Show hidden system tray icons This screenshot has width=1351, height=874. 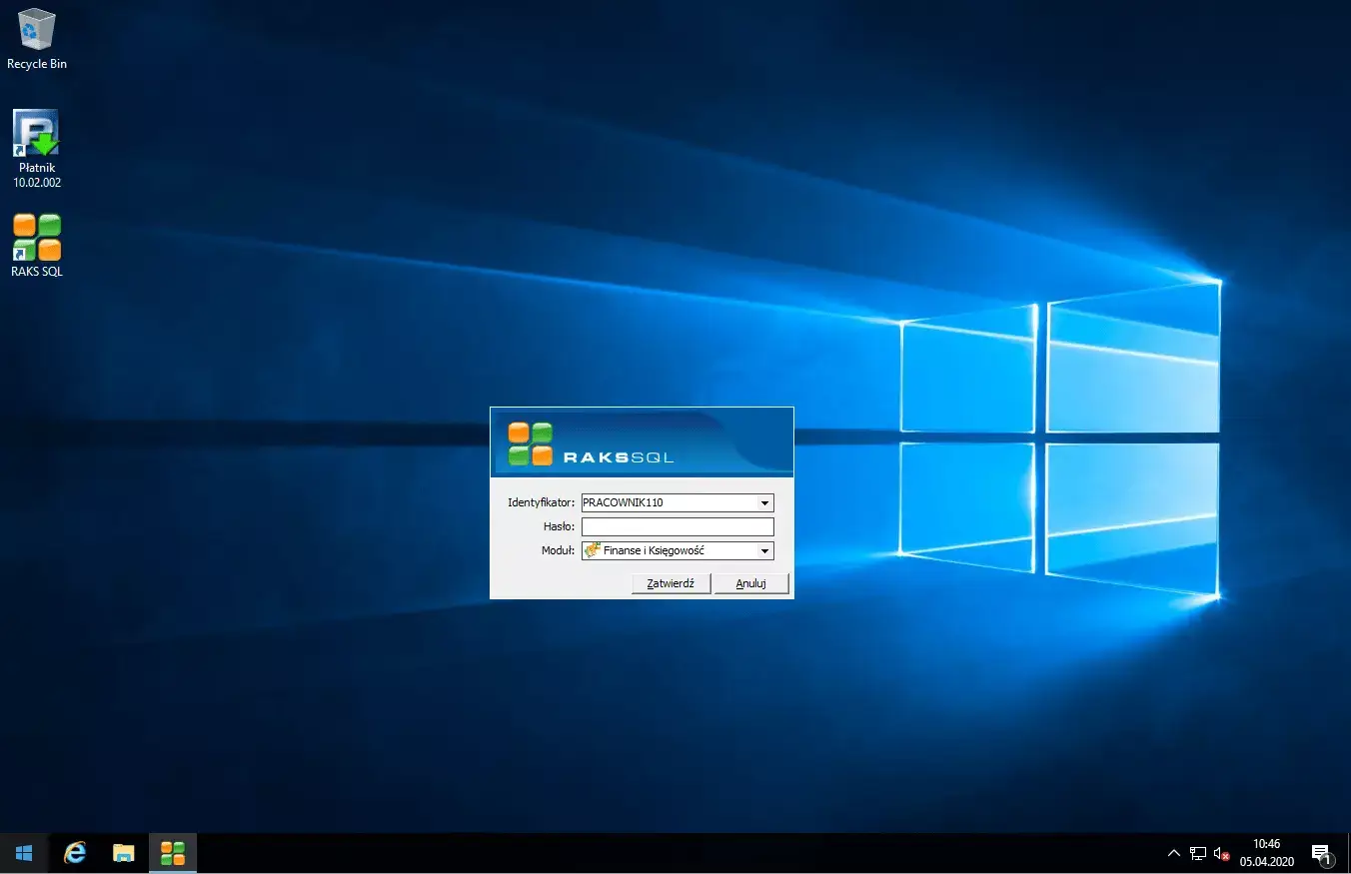(1174, 854)
